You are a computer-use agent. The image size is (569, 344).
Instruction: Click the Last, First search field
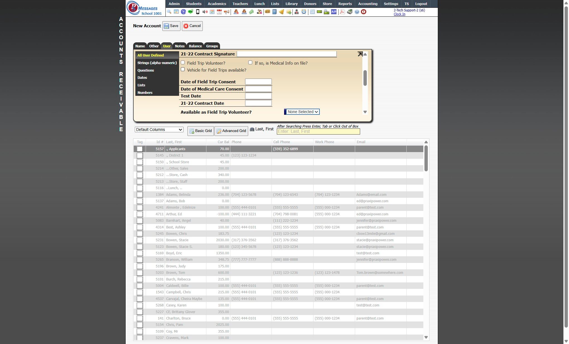point(318,131)
